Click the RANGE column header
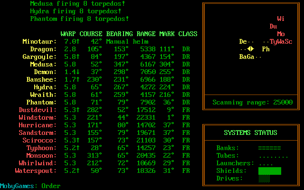The image size is (304, 190). [146, 34]
